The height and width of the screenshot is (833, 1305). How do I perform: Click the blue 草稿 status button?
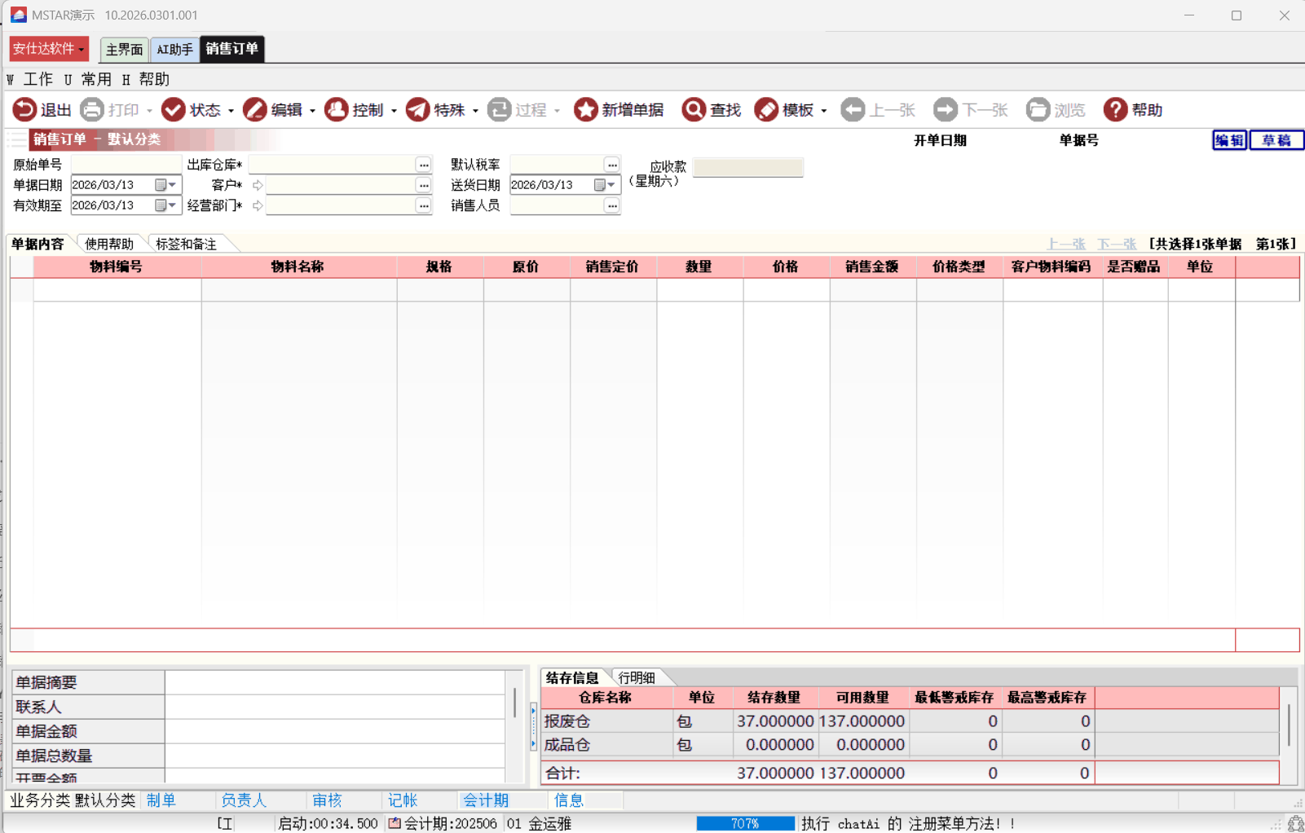(1276, 140)
